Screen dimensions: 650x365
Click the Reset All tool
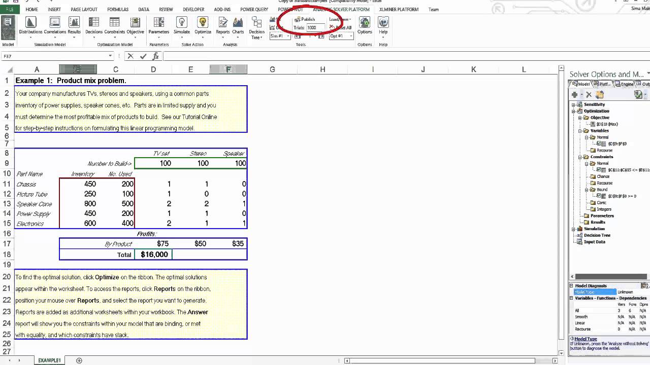pyautogui.click(x=341, y=27)
